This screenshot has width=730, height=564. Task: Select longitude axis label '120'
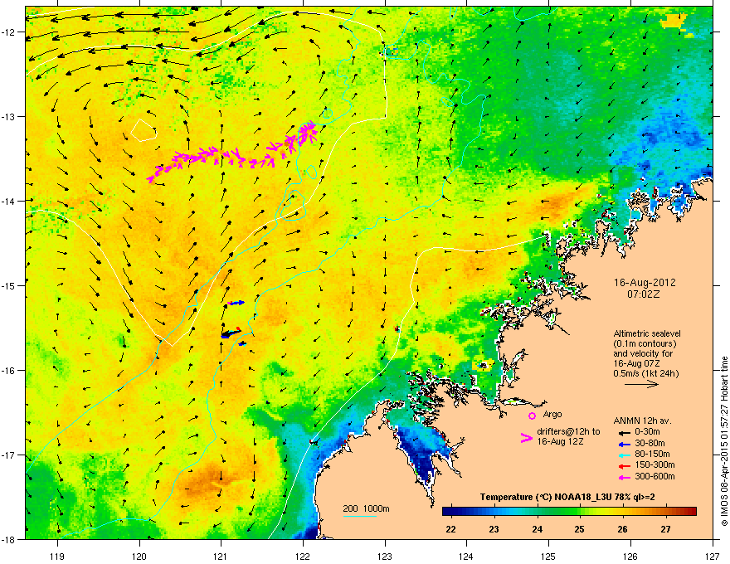(139, 556)
